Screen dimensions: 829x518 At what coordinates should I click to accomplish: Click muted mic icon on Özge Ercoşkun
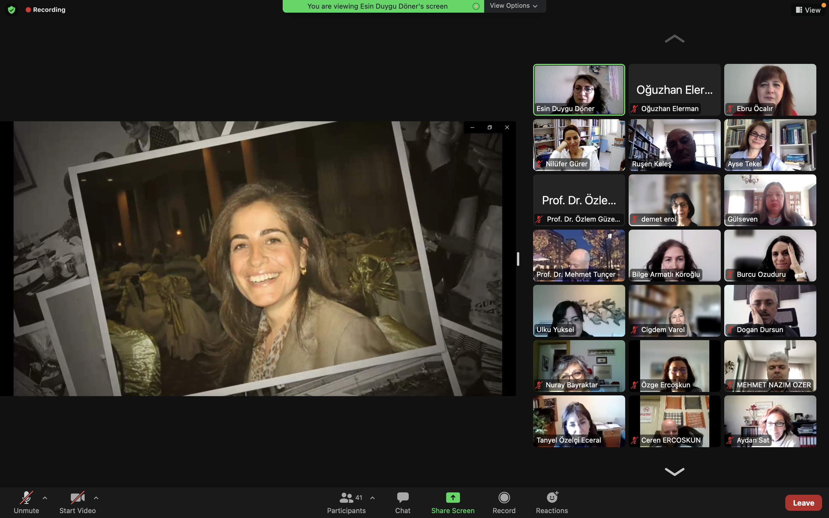coord(634,385)
